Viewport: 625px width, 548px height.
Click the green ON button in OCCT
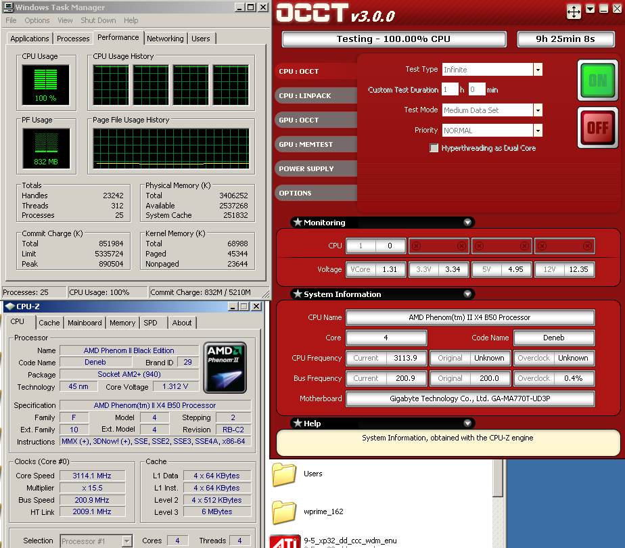[x=597, y=80]
